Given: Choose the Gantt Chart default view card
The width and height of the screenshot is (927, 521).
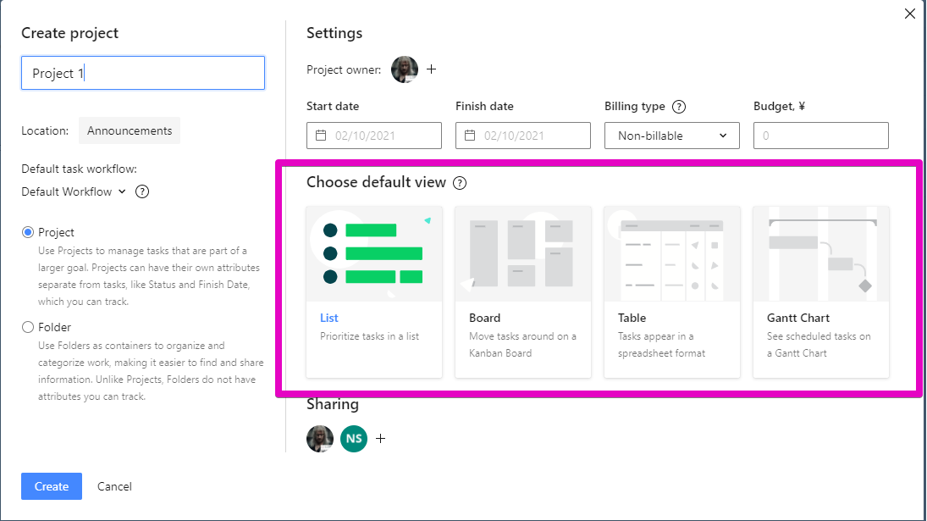Looking at the screenshot, I should 821,292.
